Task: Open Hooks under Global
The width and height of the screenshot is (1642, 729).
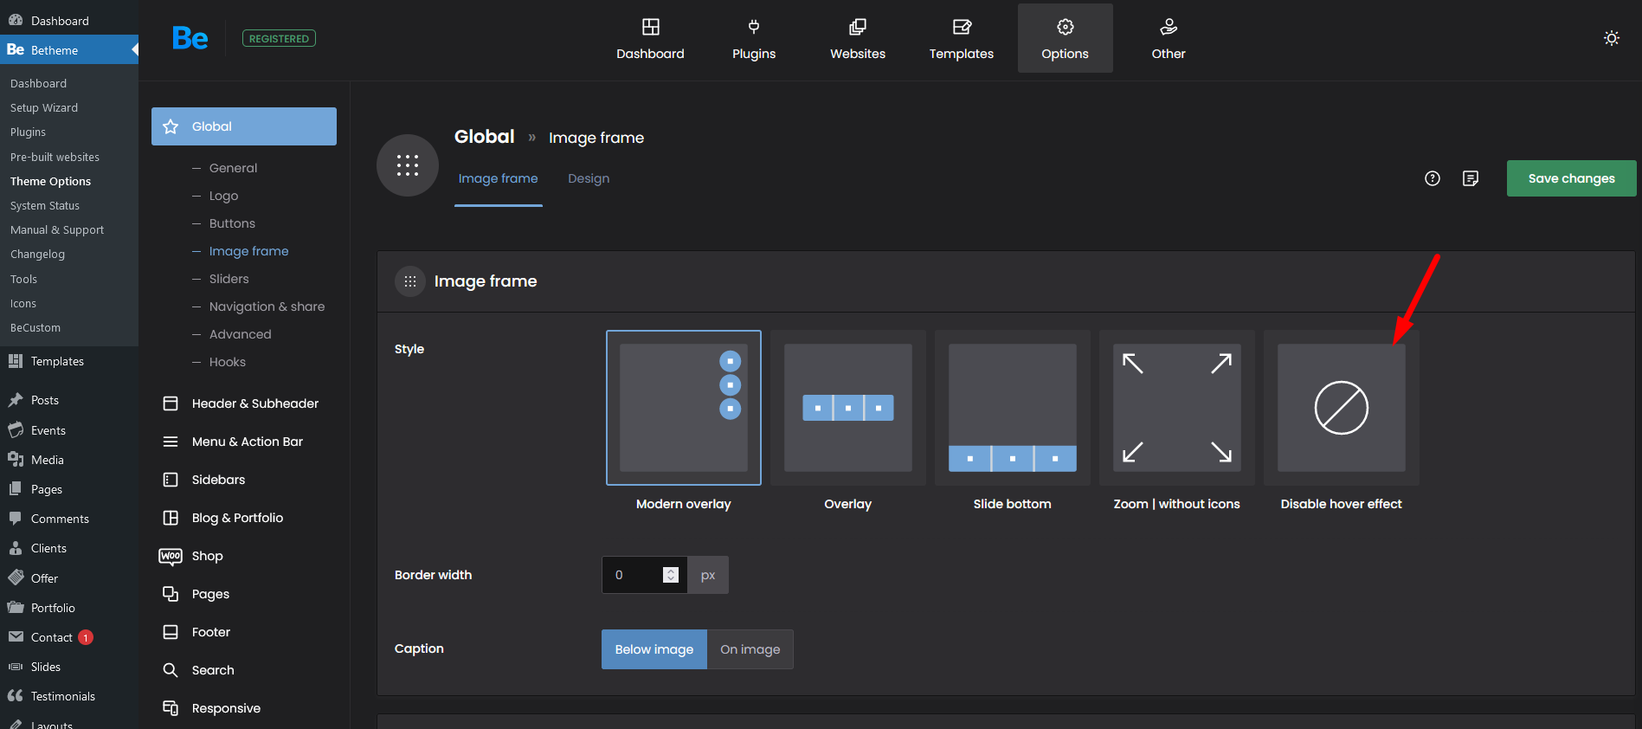Action: (x=227, y=362)
